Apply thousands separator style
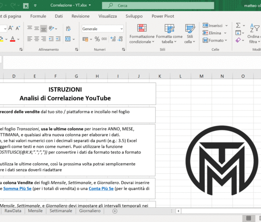The image size is (261, 222). pos(104,39)
